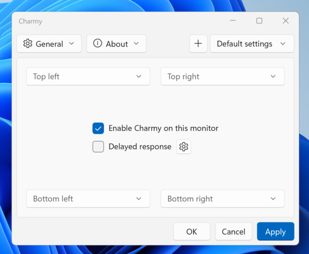Click the Cancel button
Screen dimensions: 309x254
click(234, 231)
